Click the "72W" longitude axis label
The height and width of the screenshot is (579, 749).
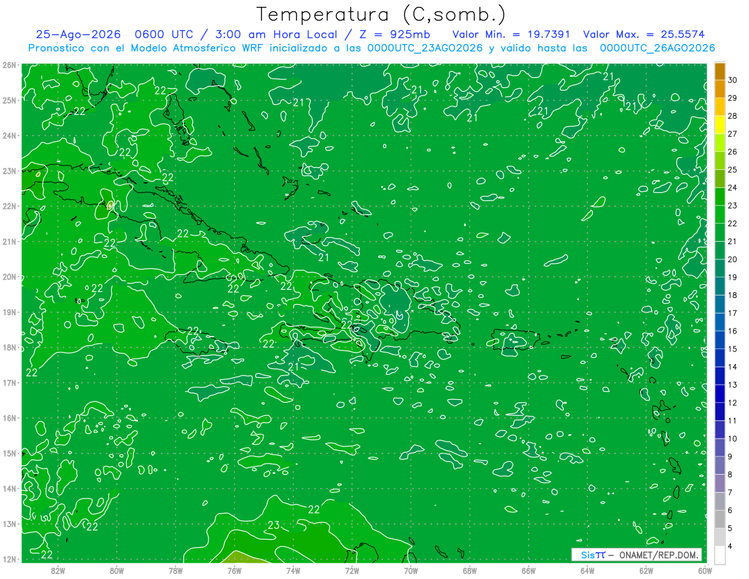pyautogui.click(x=352, y=570)
